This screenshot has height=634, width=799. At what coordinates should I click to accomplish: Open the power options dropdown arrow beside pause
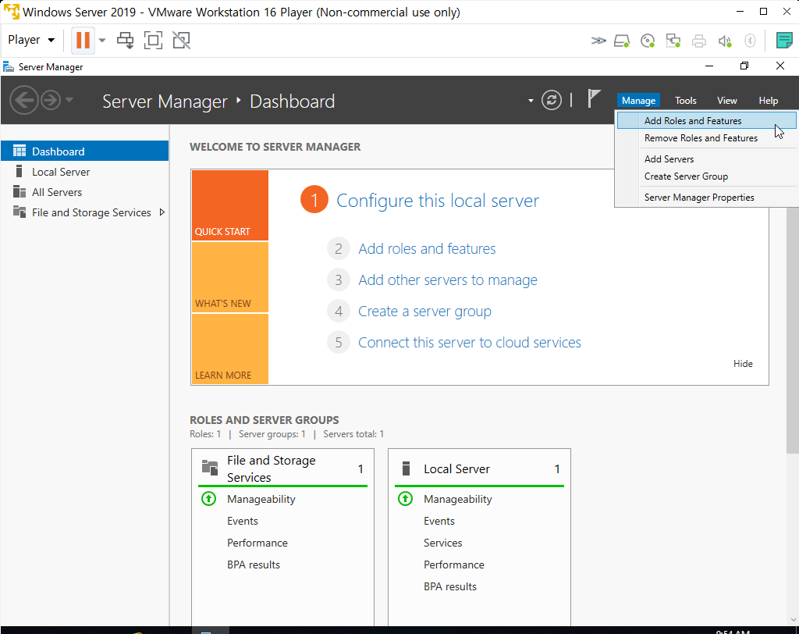(x=102, y=41)
